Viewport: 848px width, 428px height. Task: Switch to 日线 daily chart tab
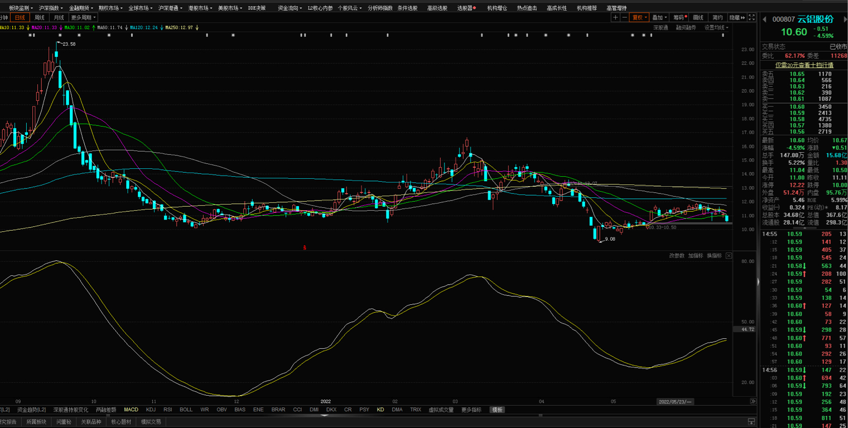click(x=20, y=17)
